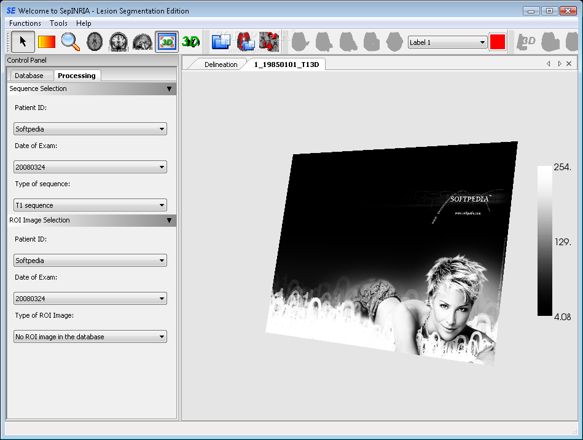Activate the magnifying glass zoom tool
Screen dimensions: 583x440
pos(70,42)
